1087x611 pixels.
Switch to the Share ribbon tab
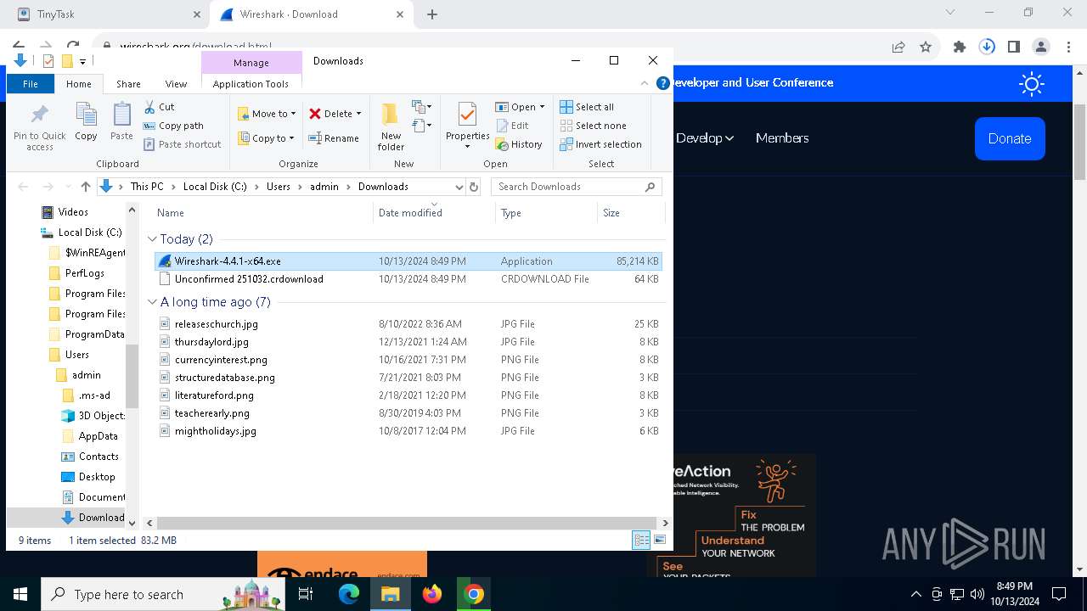click(128, 84)
